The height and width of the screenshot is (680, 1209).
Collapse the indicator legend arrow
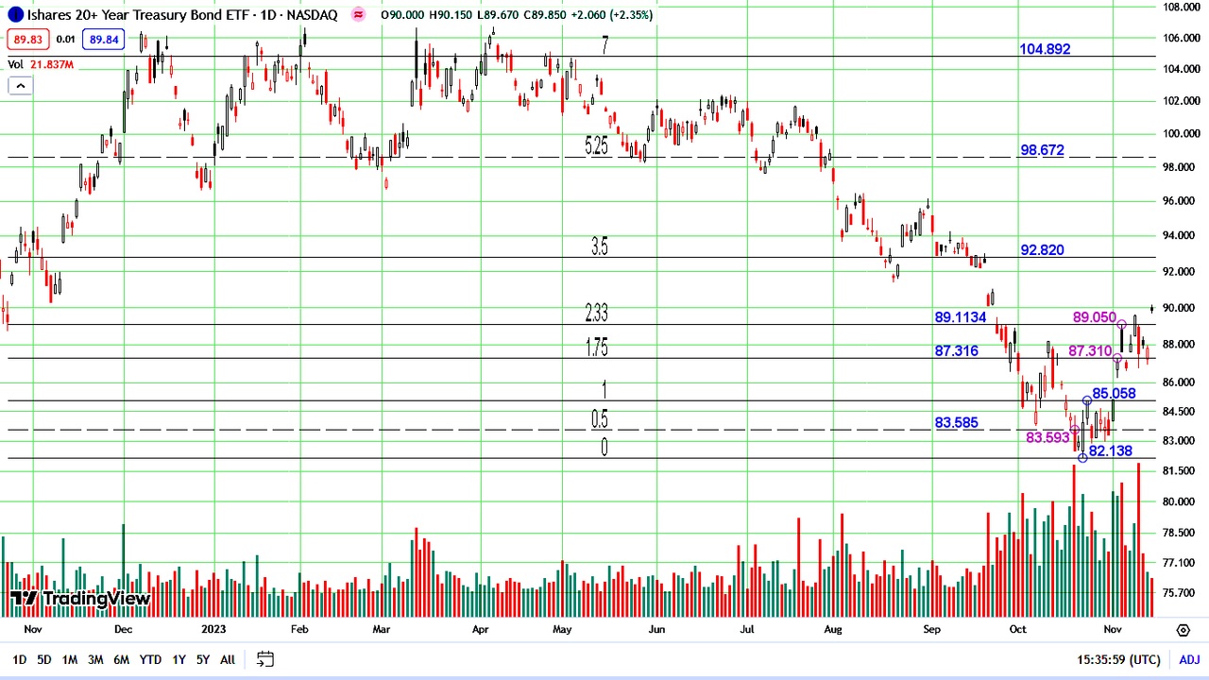click(20, 86)
